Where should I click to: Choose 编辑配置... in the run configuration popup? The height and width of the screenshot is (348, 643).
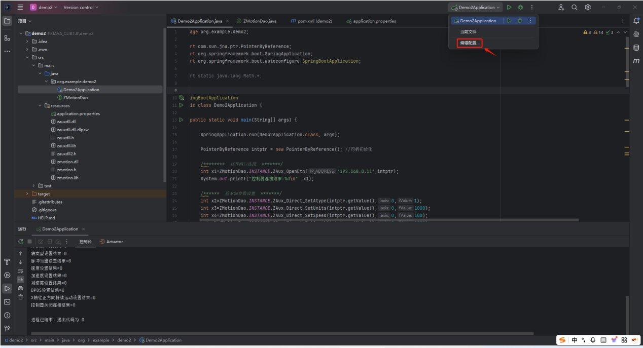470,43
